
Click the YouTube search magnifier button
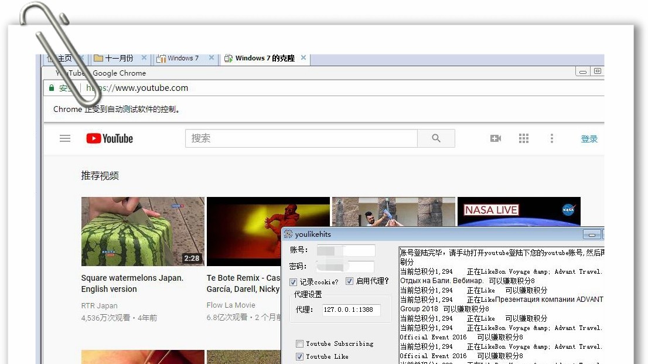[436, 138]
